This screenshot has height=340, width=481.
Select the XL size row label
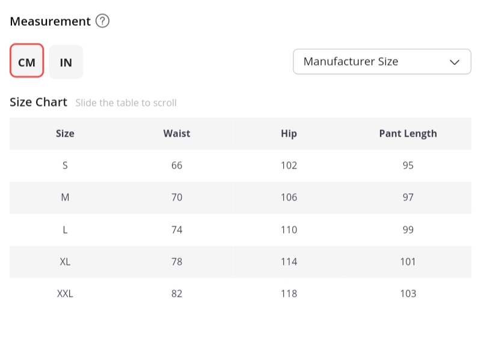click(x=65, y=262)
